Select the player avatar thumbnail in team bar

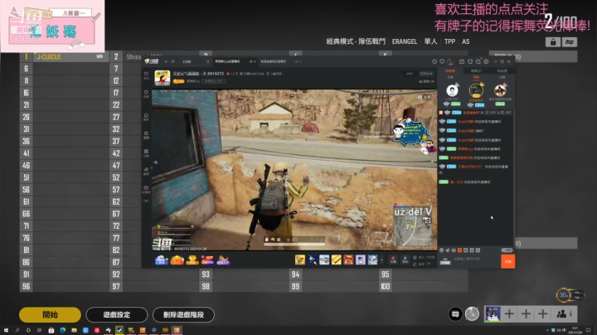click(x=493, y=314)
